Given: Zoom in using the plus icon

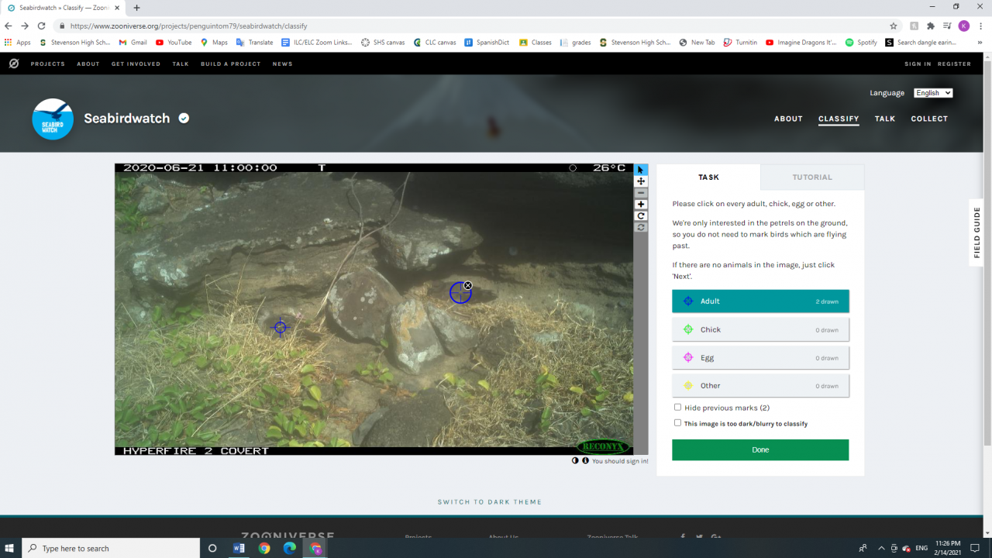Looking at the screenshot, I should point(641,205).
